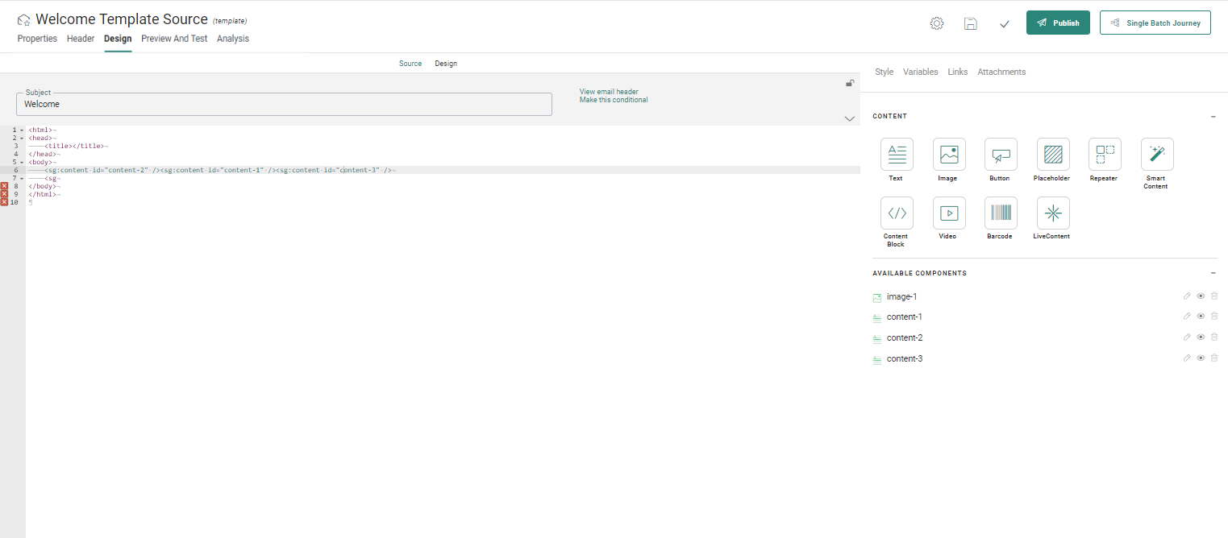Collapse the Available Components section
Screen dimensions: 1228x538
coord(1213,274)
